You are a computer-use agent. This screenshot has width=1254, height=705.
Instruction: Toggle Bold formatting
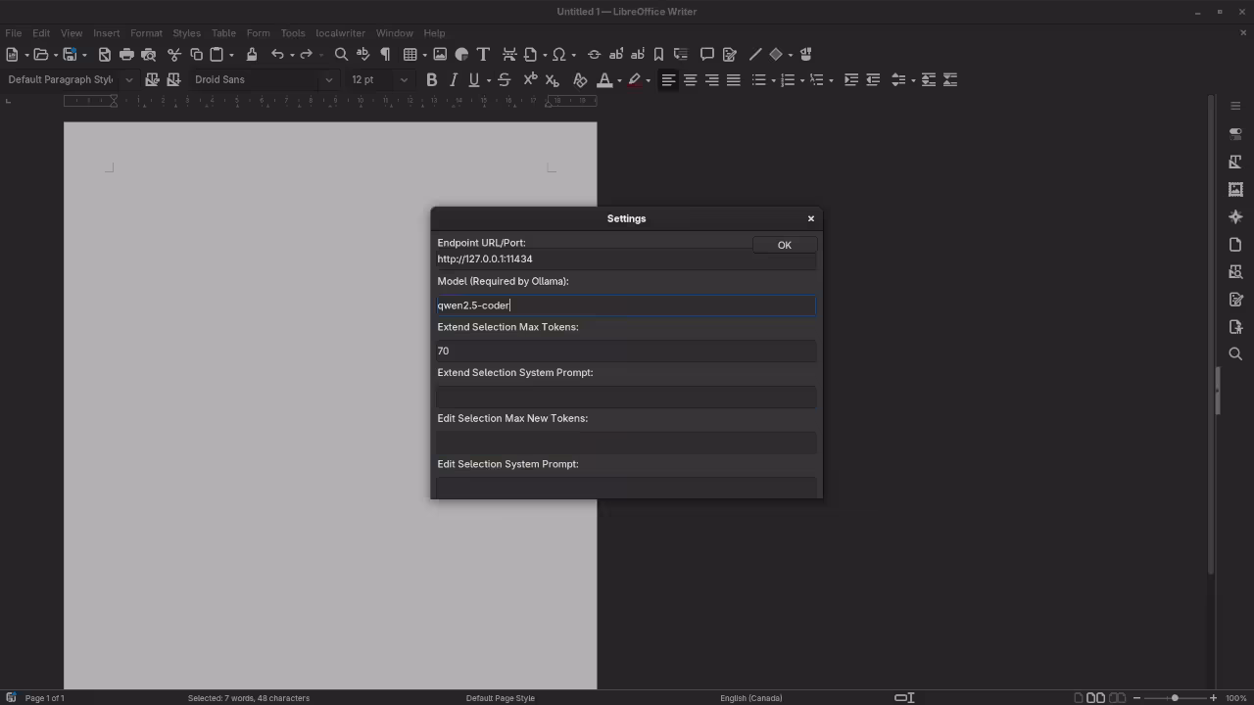pyautogui.click(x=431, y=79)
